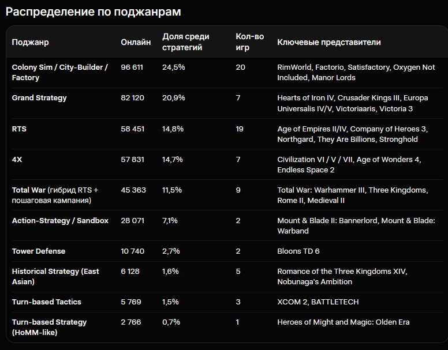Click the 'Поджанр' column header
The image size is (448, 350).
click(x=30, y=42)
